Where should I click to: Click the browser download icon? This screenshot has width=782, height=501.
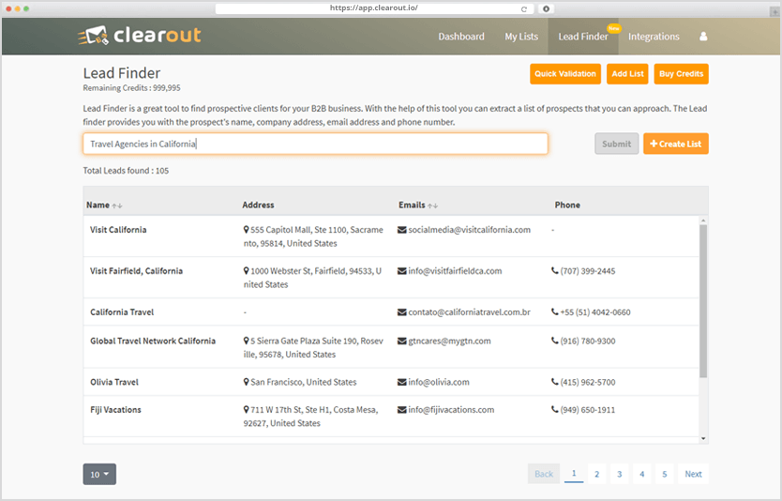[x=546, y=8]
